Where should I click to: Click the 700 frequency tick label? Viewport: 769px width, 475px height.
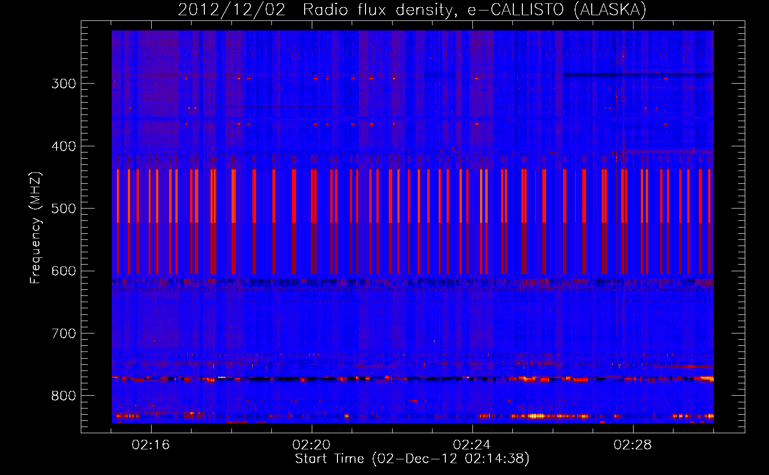pos(64,333)
